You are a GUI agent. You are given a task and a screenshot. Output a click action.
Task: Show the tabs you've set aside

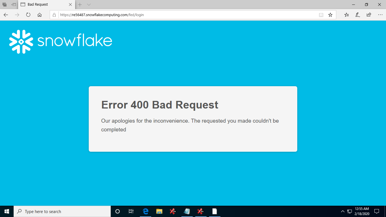[x=5, y=5]
